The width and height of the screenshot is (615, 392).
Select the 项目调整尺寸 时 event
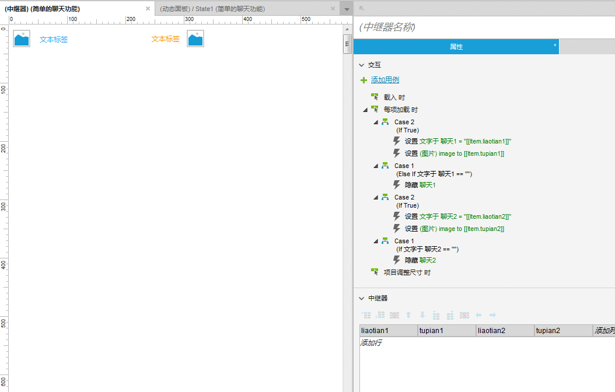point(407,272)
